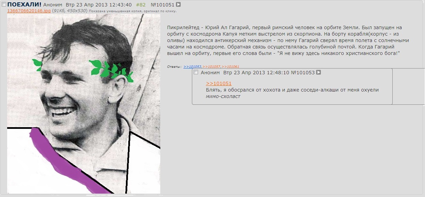This screenshot has width=425, height=197.
Task: Click timestamp 12:43:40 of original post
Action: (120, 4)
